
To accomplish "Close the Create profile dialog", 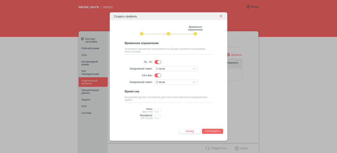I will tap(221, 16).
